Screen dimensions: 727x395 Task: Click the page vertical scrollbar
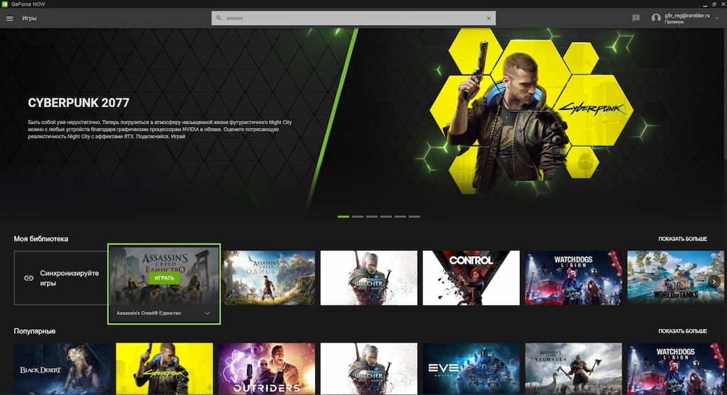(725, 93)
